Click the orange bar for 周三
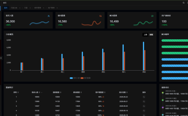Screen dimensions: 188x116 [63, 64]
